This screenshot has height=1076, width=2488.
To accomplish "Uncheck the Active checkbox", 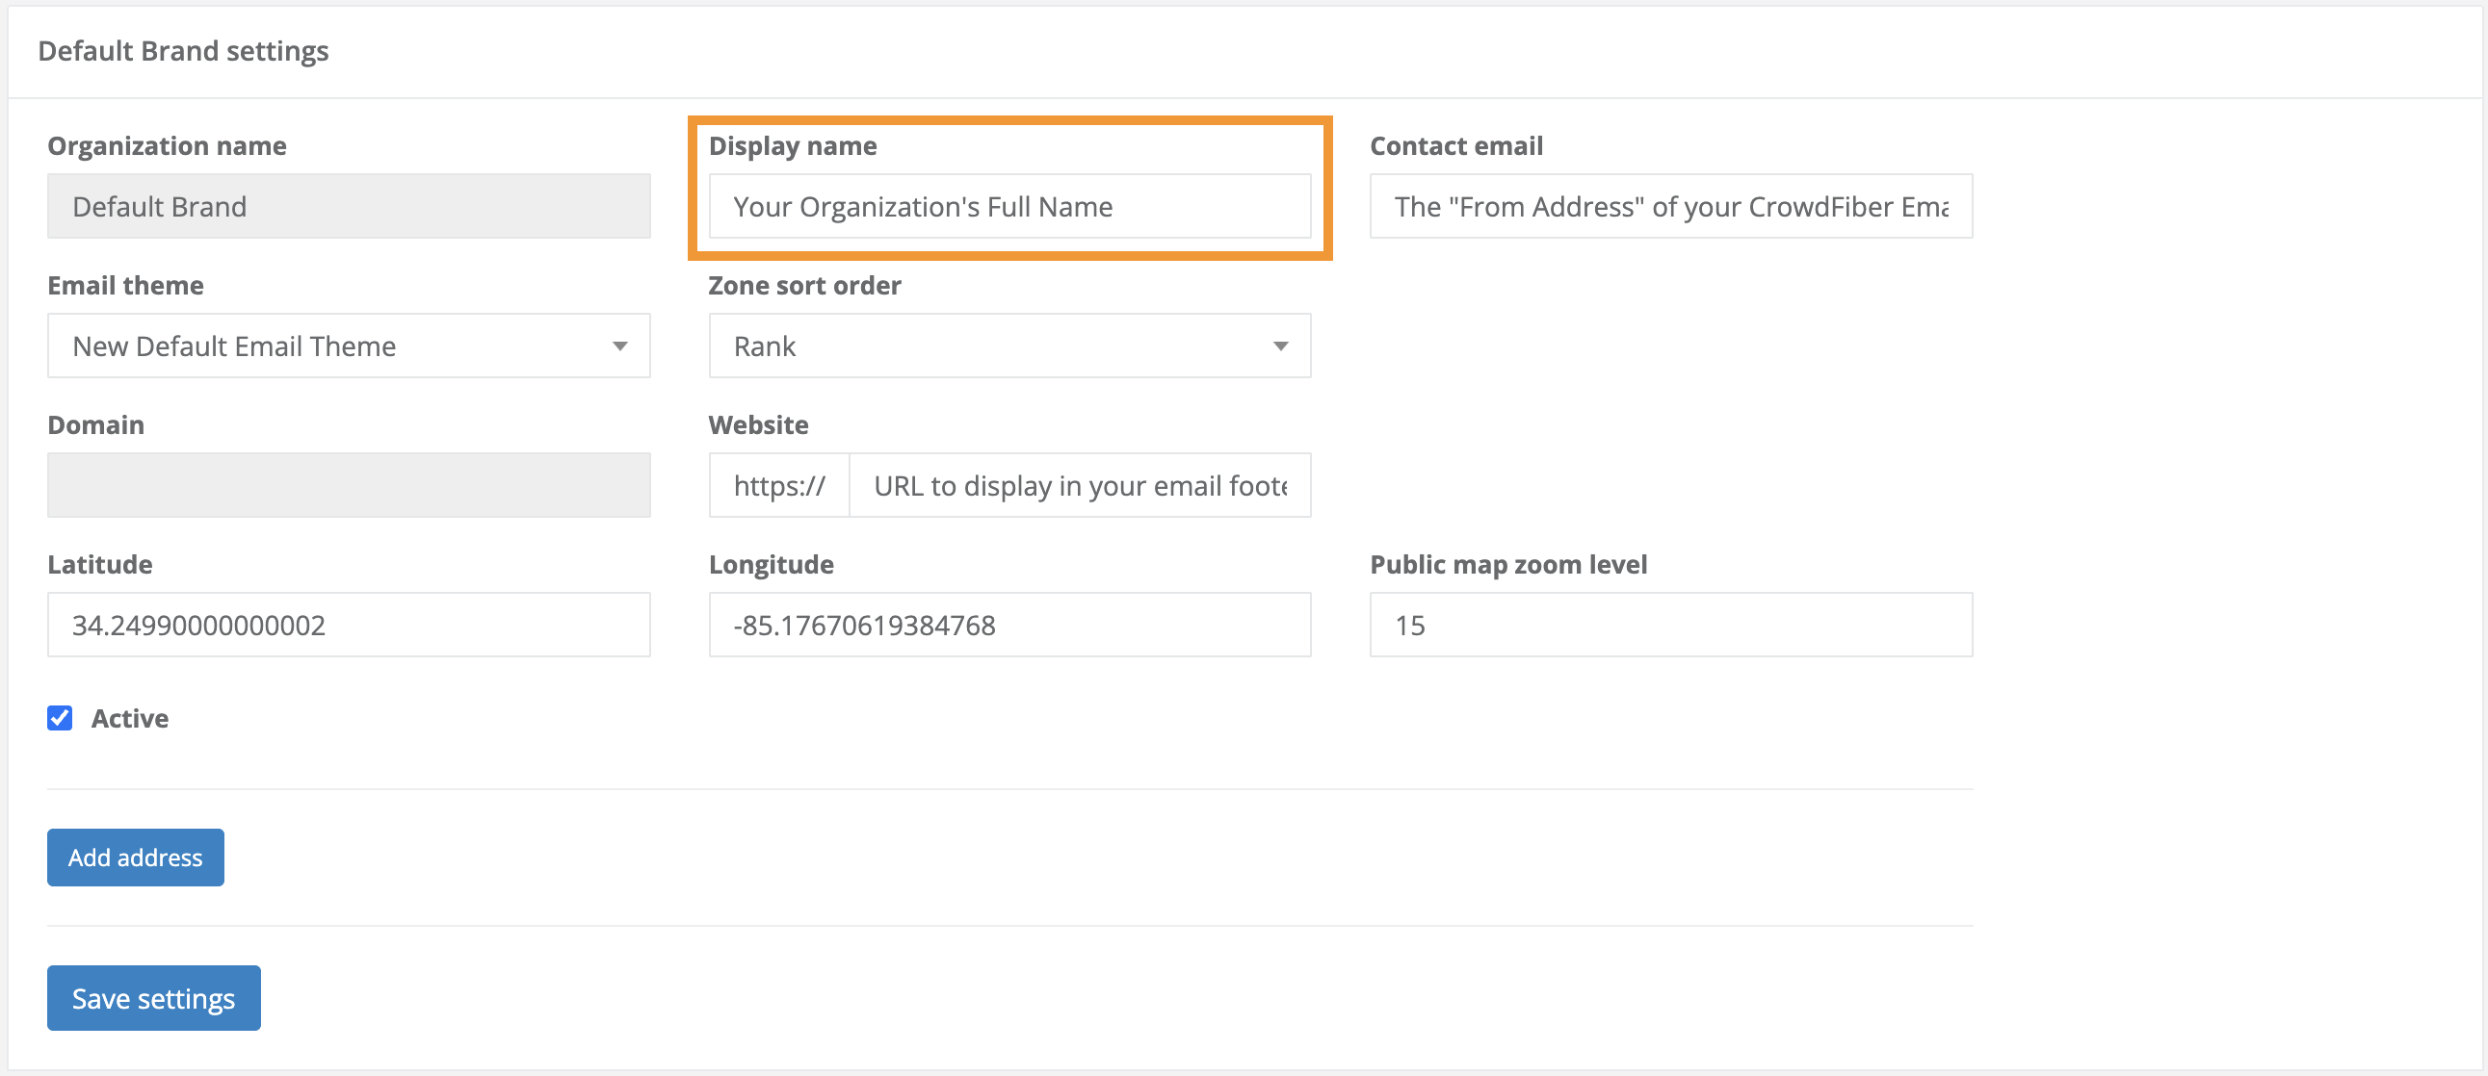I will [59, 717].
